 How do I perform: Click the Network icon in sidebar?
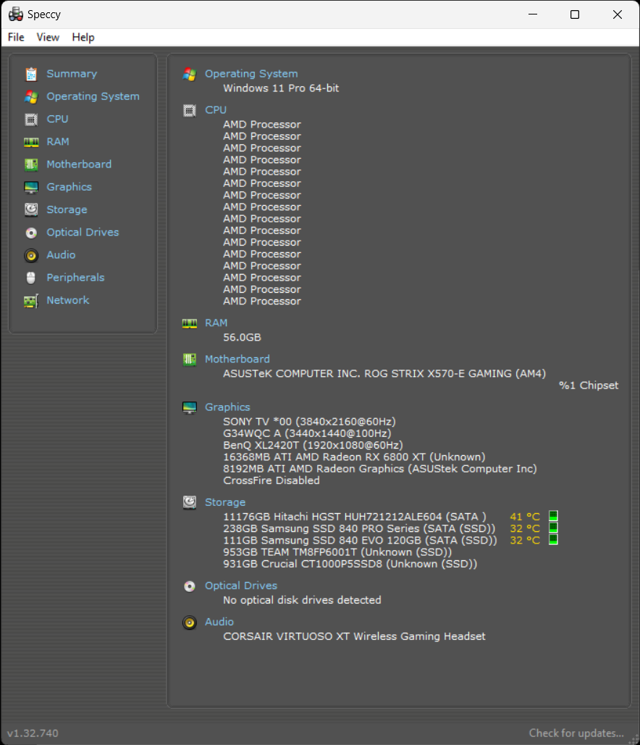click(x=31, y=301)
